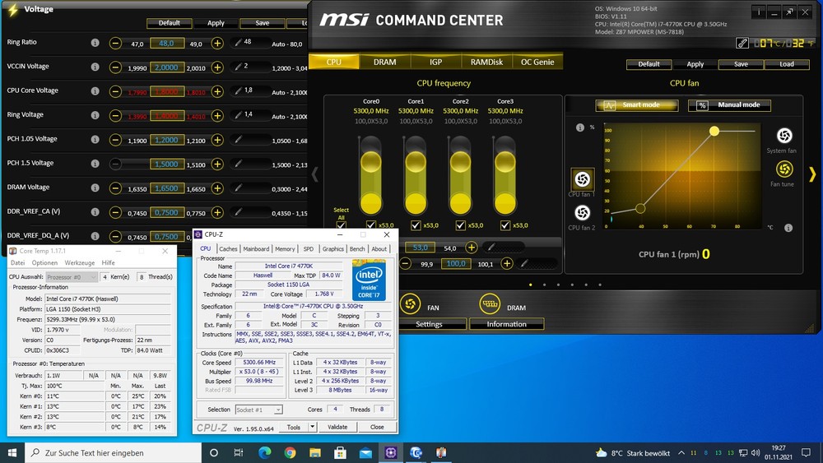
Task: Show hidden tray icons chevron
Action: click(681, 452)
